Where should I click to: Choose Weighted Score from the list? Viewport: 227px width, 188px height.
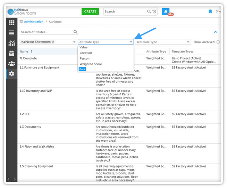(x=91, y=64)
